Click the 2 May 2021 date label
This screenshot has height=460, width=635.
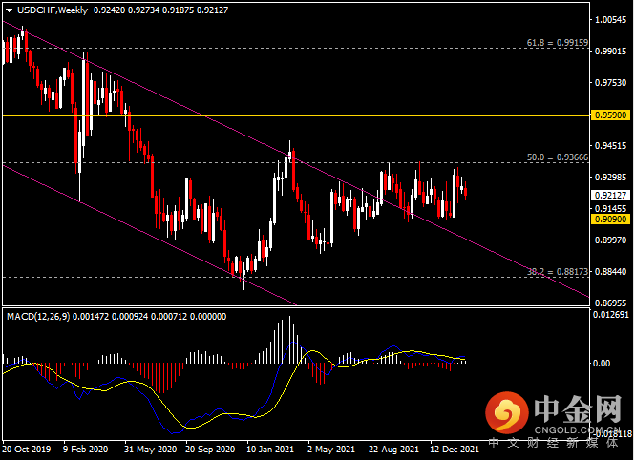[331, 450]
